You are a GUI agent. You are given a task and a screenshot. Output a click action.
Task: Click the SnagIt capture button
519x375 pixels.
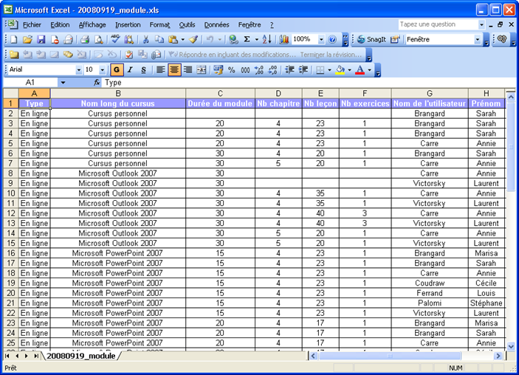[371, 40]
